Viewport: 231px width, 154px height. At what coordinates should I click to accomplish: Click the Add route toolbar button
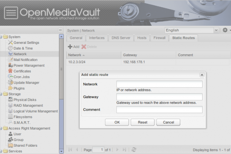click(74, 47)
